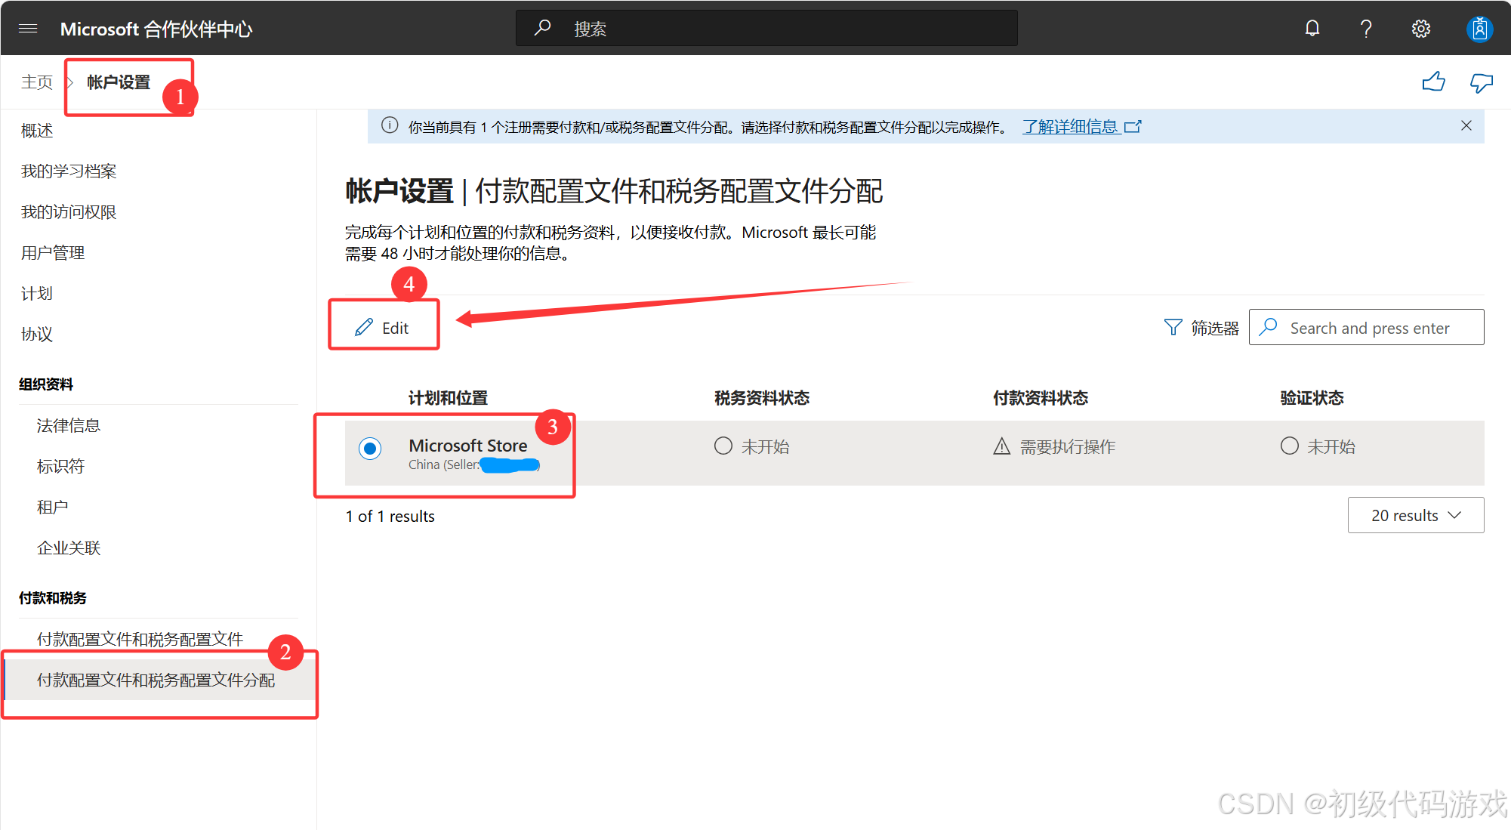The image size is (1511, 830).
Task: Open the settings gear icon
Action: [x=1420, y=29]
